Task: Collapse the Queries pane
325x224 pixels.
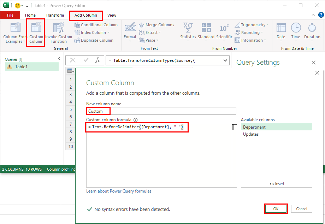Action: click(x=59, y=59)
